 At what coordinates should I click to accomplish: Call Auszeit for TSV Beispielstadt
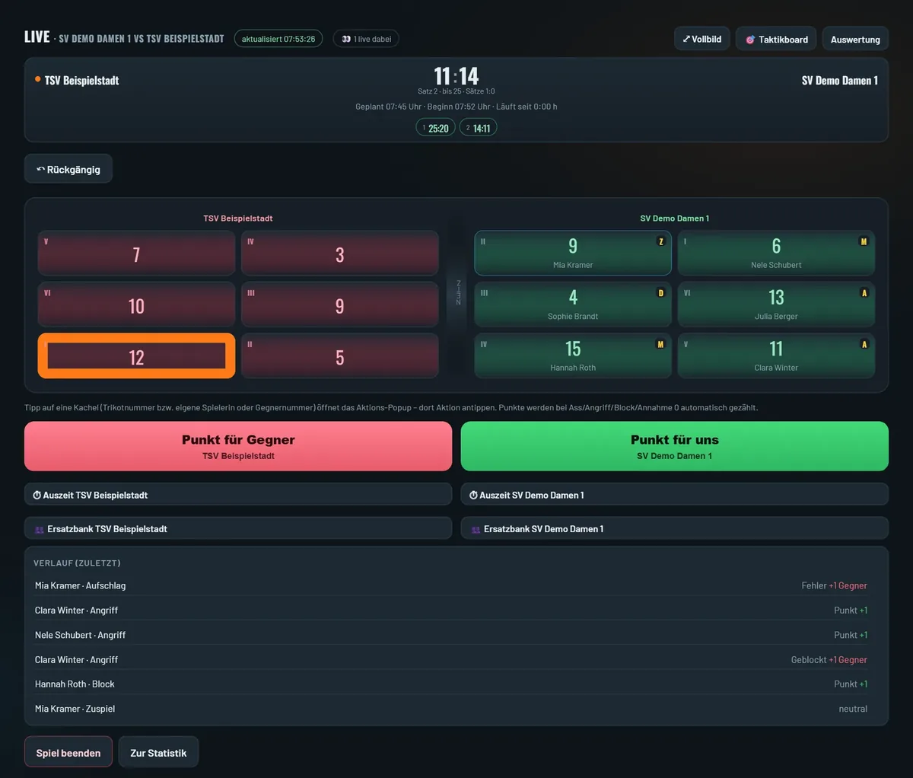pyautogui.click(x=238, y=494)
